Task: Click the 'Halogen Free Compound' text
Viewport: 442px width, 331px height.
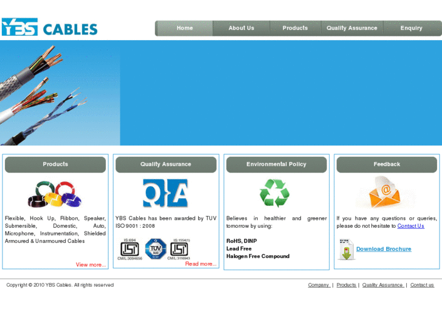Action: [258, 256]
